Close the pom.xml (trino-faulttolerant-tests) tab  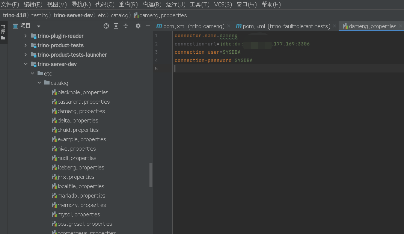(335, 26)
